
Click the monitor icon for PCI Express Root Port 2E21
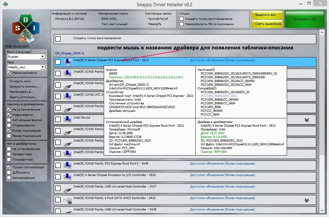coord(67,62)
